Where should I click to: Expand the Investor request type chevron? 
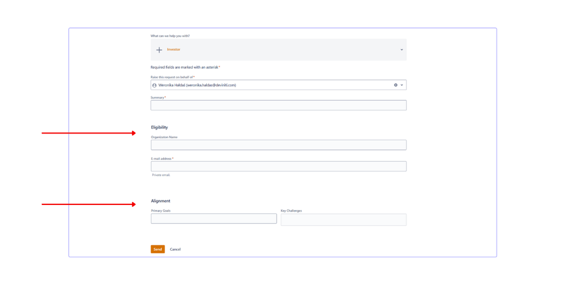401,50
